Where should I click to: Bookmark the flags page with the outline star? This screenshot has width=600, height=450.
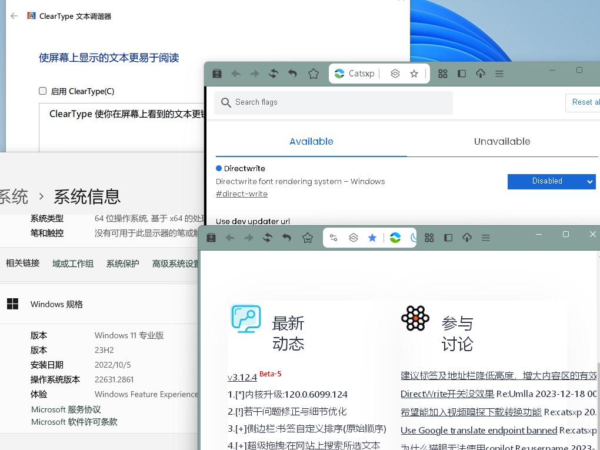pos(414,74)
